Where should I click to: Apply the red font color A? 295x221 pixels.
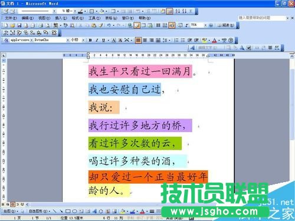[x=215, y=40]
